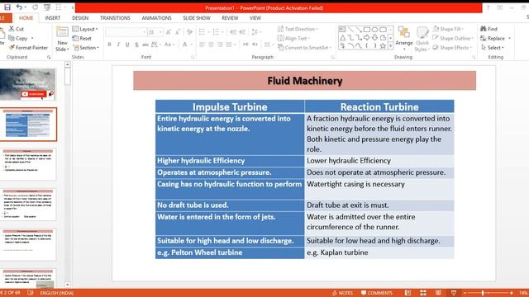Viewport: 529px width, 297px height.
Task: Toggle bold formatting
Action: (x=109, y=45)
